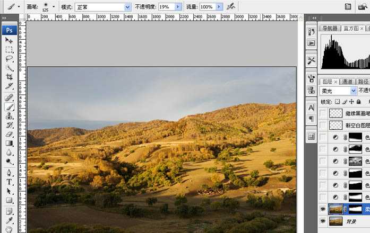Screen dimensions: 370x233
Task: Select the Notes tool
Action: (9, 211)
